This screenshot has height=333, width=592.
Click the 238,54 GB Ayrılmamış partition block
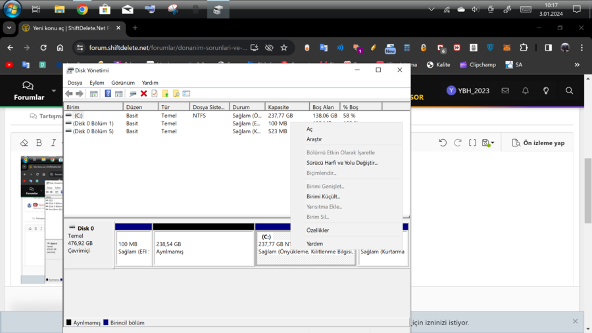pos(203,248)
